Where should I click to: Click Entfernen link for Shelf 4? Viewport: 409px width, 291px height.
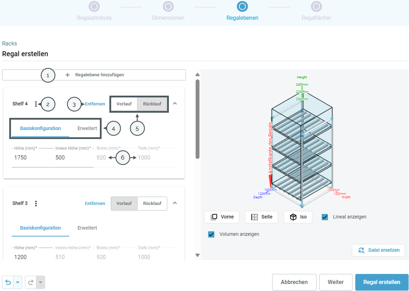[95, 104]
